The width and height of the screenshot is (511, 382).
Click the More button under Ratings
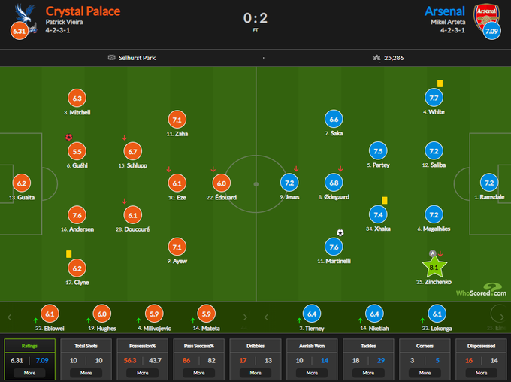pyautogui.click(x=30, y=372)
